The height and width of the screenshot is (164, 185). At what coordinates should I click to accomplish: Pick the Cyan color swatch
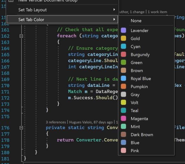[123, 46]
